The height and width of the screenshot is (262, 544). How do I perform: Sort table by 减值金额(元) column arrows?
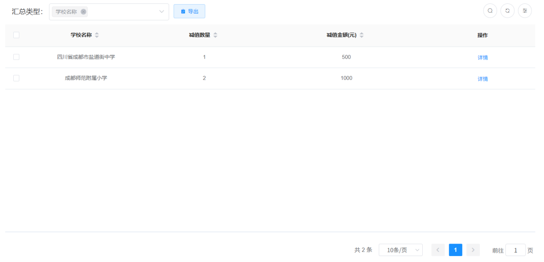tap(361, 35)
